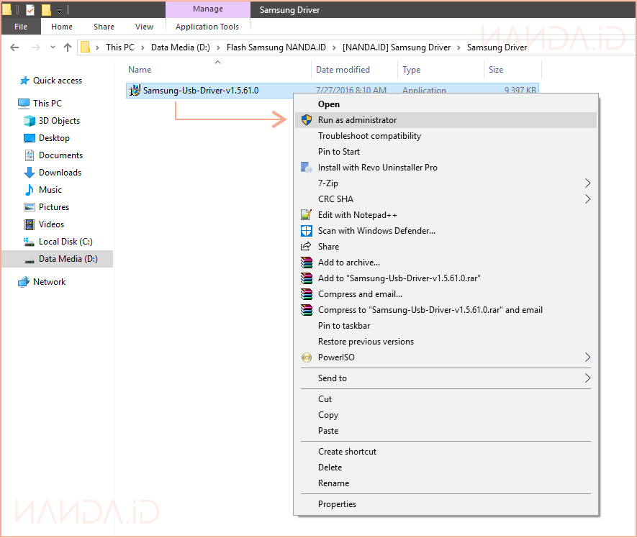Click the Run as administrator shield icon

(x=306, y=120)
